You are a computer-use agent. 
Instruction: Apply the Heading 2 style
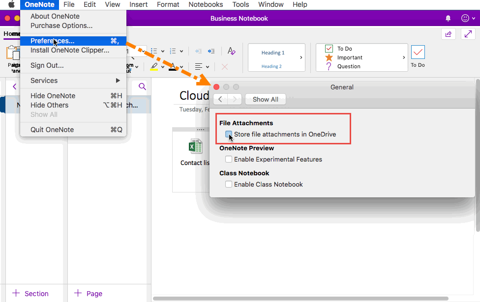[x=271, y=66]
